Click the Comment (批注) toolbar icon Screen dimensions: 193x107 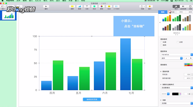tap(109, 6)
